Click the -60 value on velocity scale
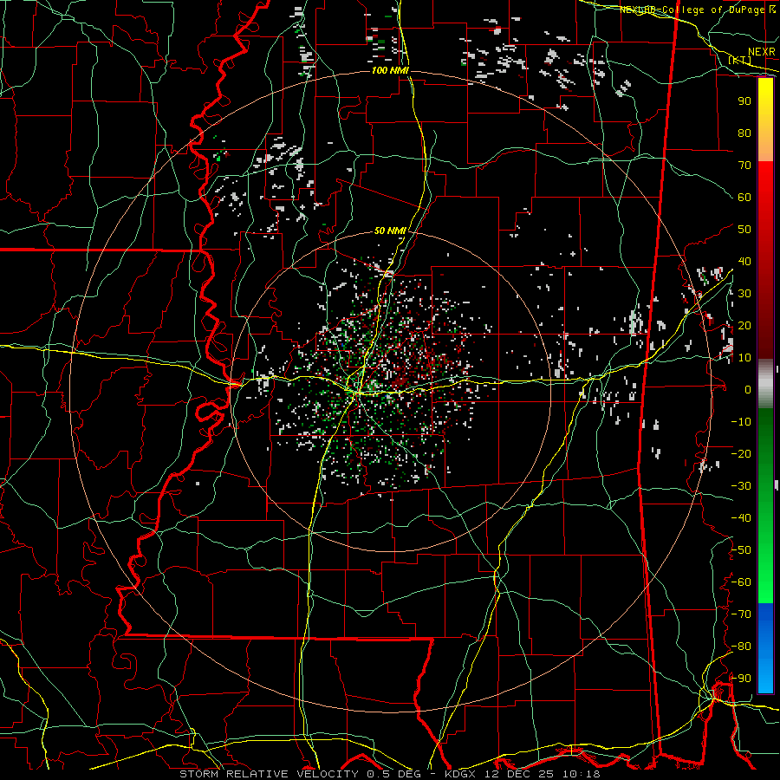 pyautogui.click(x=741, y=582)
